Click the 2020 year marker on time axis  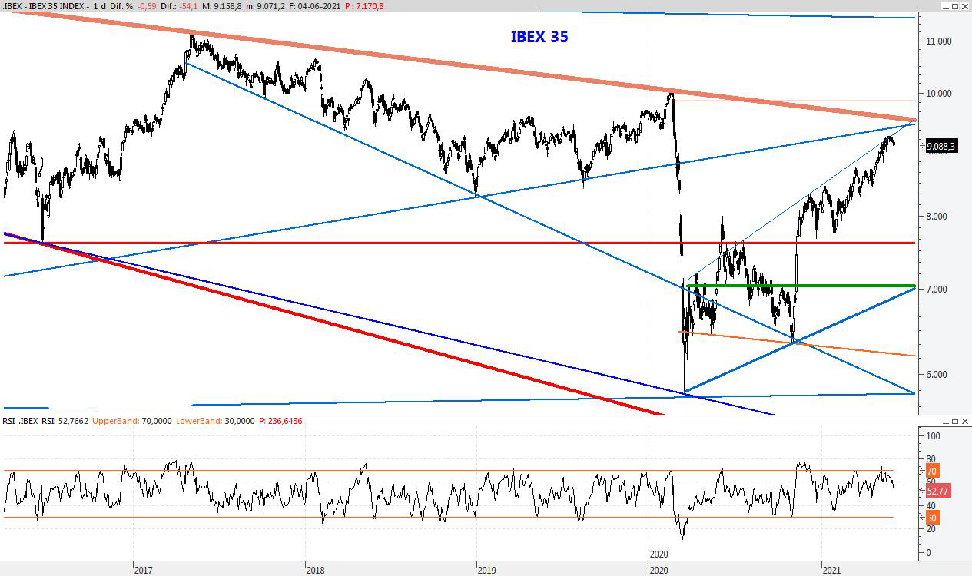[x=659, y=570]
